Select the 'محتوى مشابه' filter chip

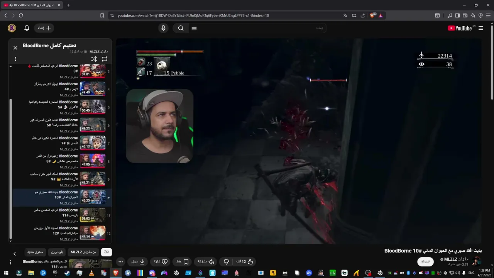35,252
